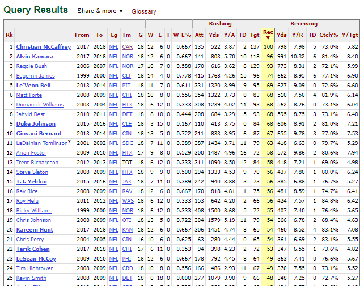Open WAS team link for Roy Helu
Image resolution: width=364 pixels, height=286 pixels.
[x=128, y=201]
